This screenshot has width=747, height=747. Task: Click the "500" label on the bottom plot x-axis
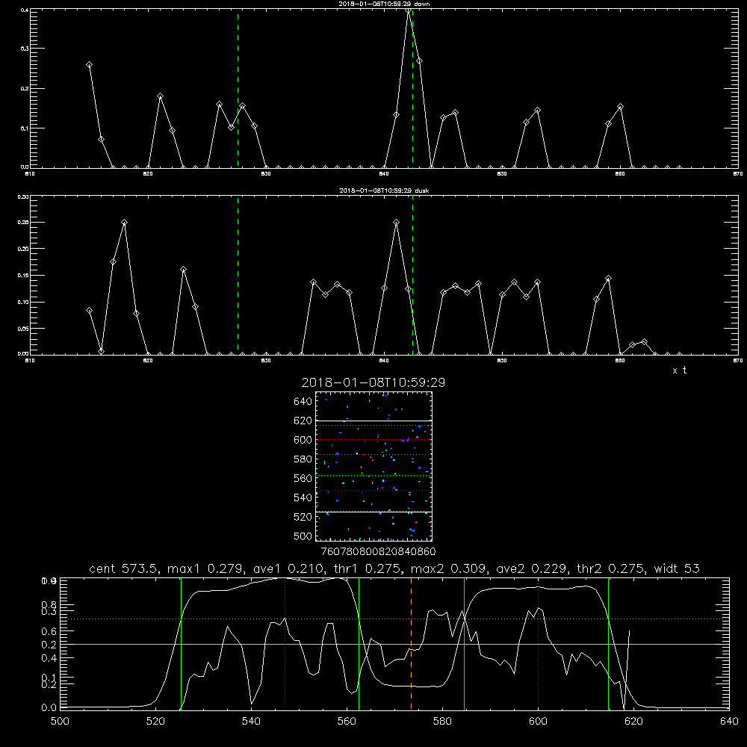pos(60,722)
